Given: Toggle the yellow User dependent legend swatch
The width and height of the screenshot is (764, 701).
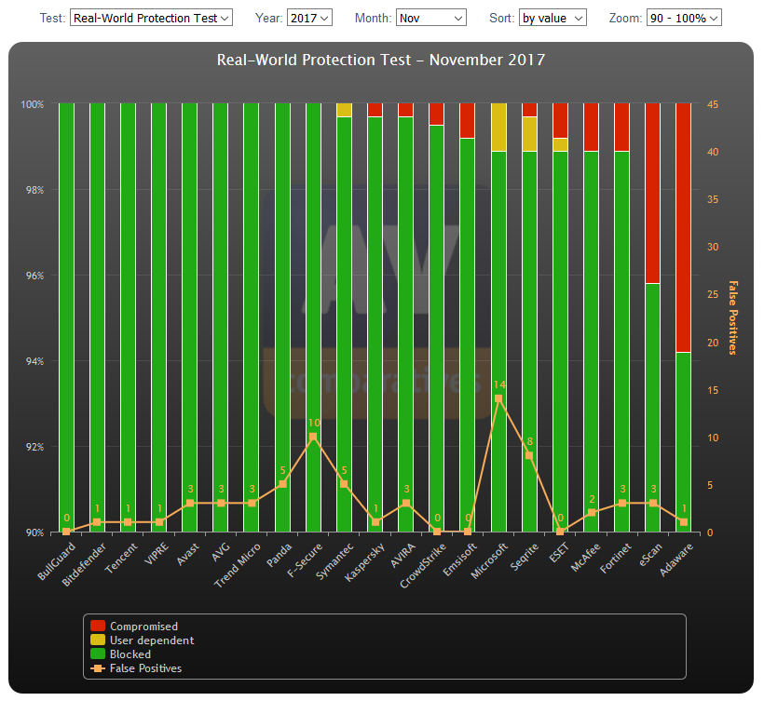Looking at the screenshot, I should (98, 640).
